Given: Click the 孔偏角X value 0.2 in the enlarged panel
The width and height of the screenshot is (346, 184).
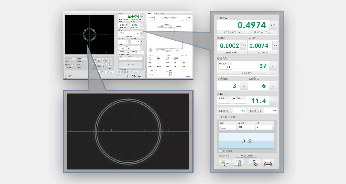Looking at the screenshot, I should 239,111.
